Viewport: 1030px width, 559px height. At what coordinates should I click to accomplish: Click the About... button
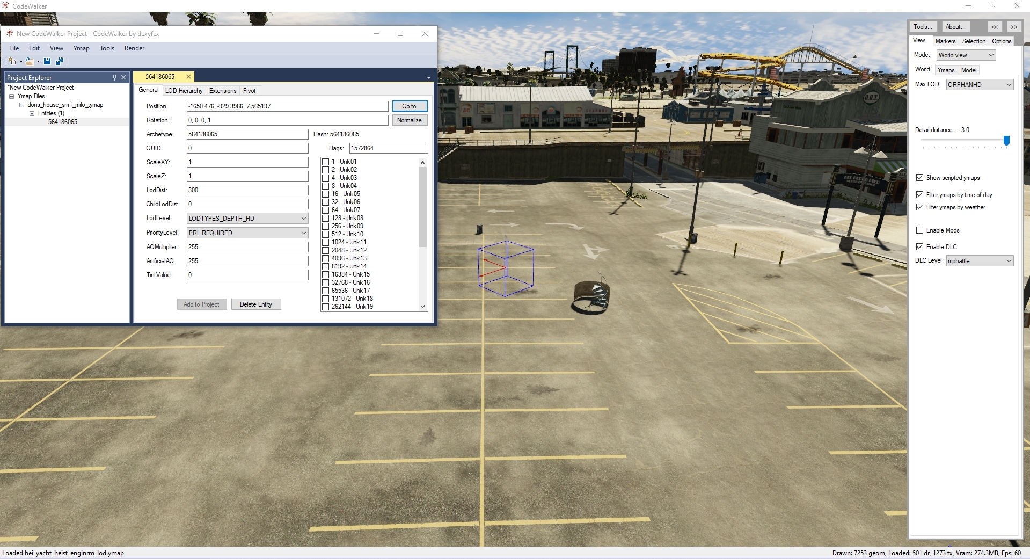coord(956,27)
